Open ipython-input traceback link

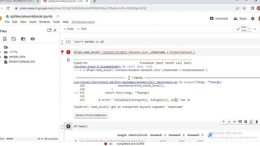coord(97,67)
